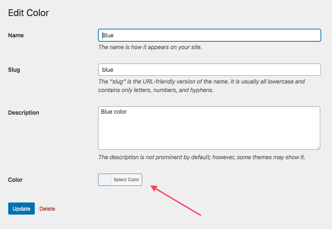Screen dimensions: 332x229
Task: Click the word "Blue" in Name field
Action: pyautogui.click(x=108, y=35)
